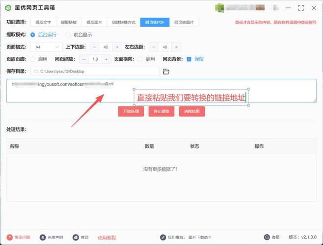
Task: Click the 没有更多数据了 message
Action: tap(160, 169)
